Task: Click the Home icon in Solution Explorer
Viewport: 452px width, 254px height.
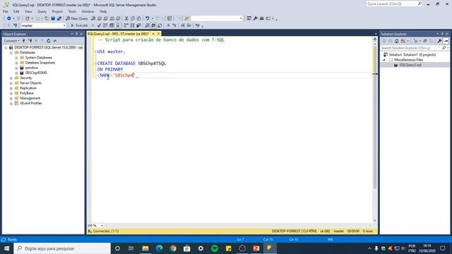Action: [397, 41]
